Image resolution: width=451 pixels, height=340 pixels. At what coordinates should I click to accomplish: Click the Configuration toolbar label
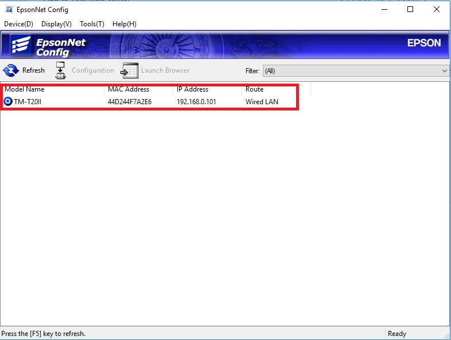tap(93, 70)
